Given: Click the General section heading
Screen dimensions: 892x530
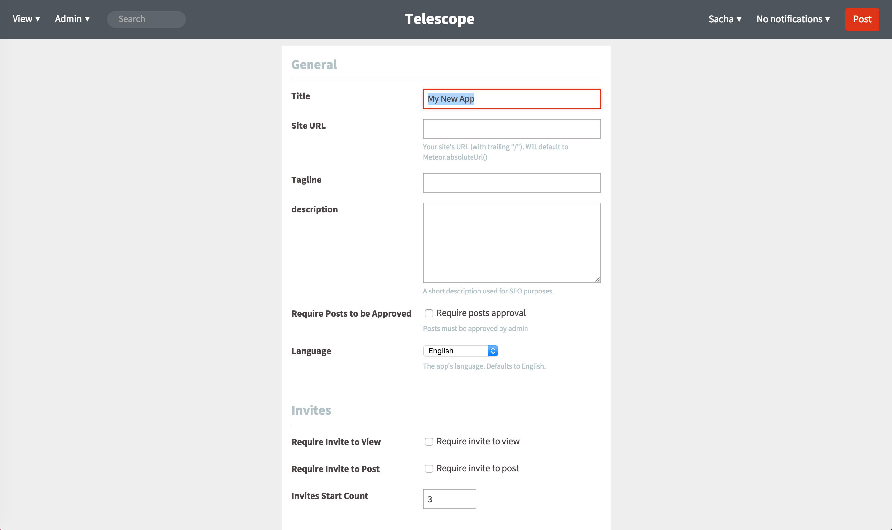Looking at the screenshot, I should tap(314, 64).
